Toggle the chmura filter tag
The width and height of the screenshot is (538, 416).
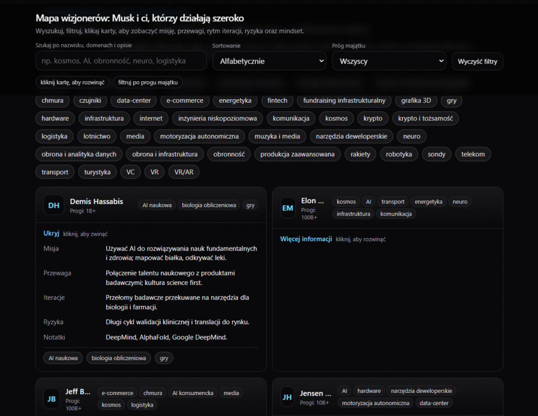53,100
